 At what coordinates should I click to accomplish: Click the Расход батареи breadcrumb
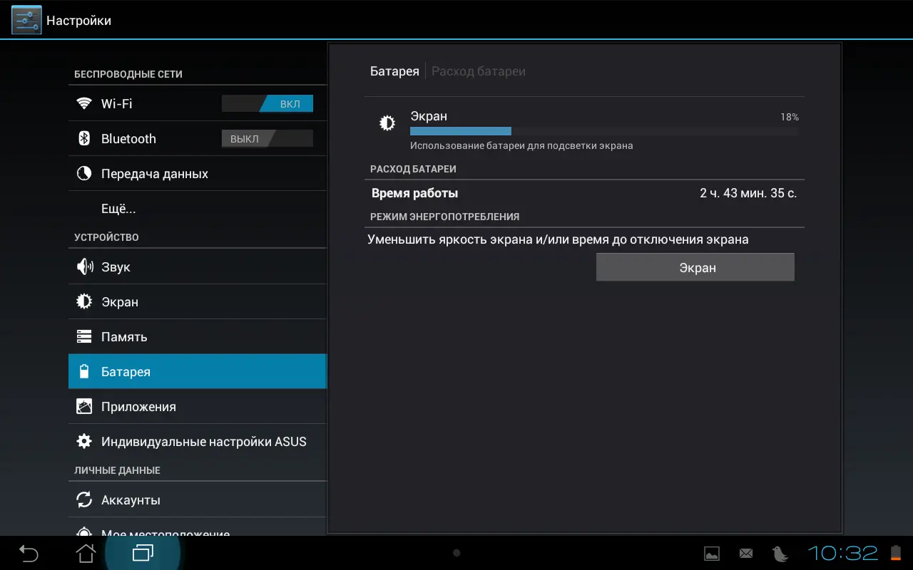[479, 71]
